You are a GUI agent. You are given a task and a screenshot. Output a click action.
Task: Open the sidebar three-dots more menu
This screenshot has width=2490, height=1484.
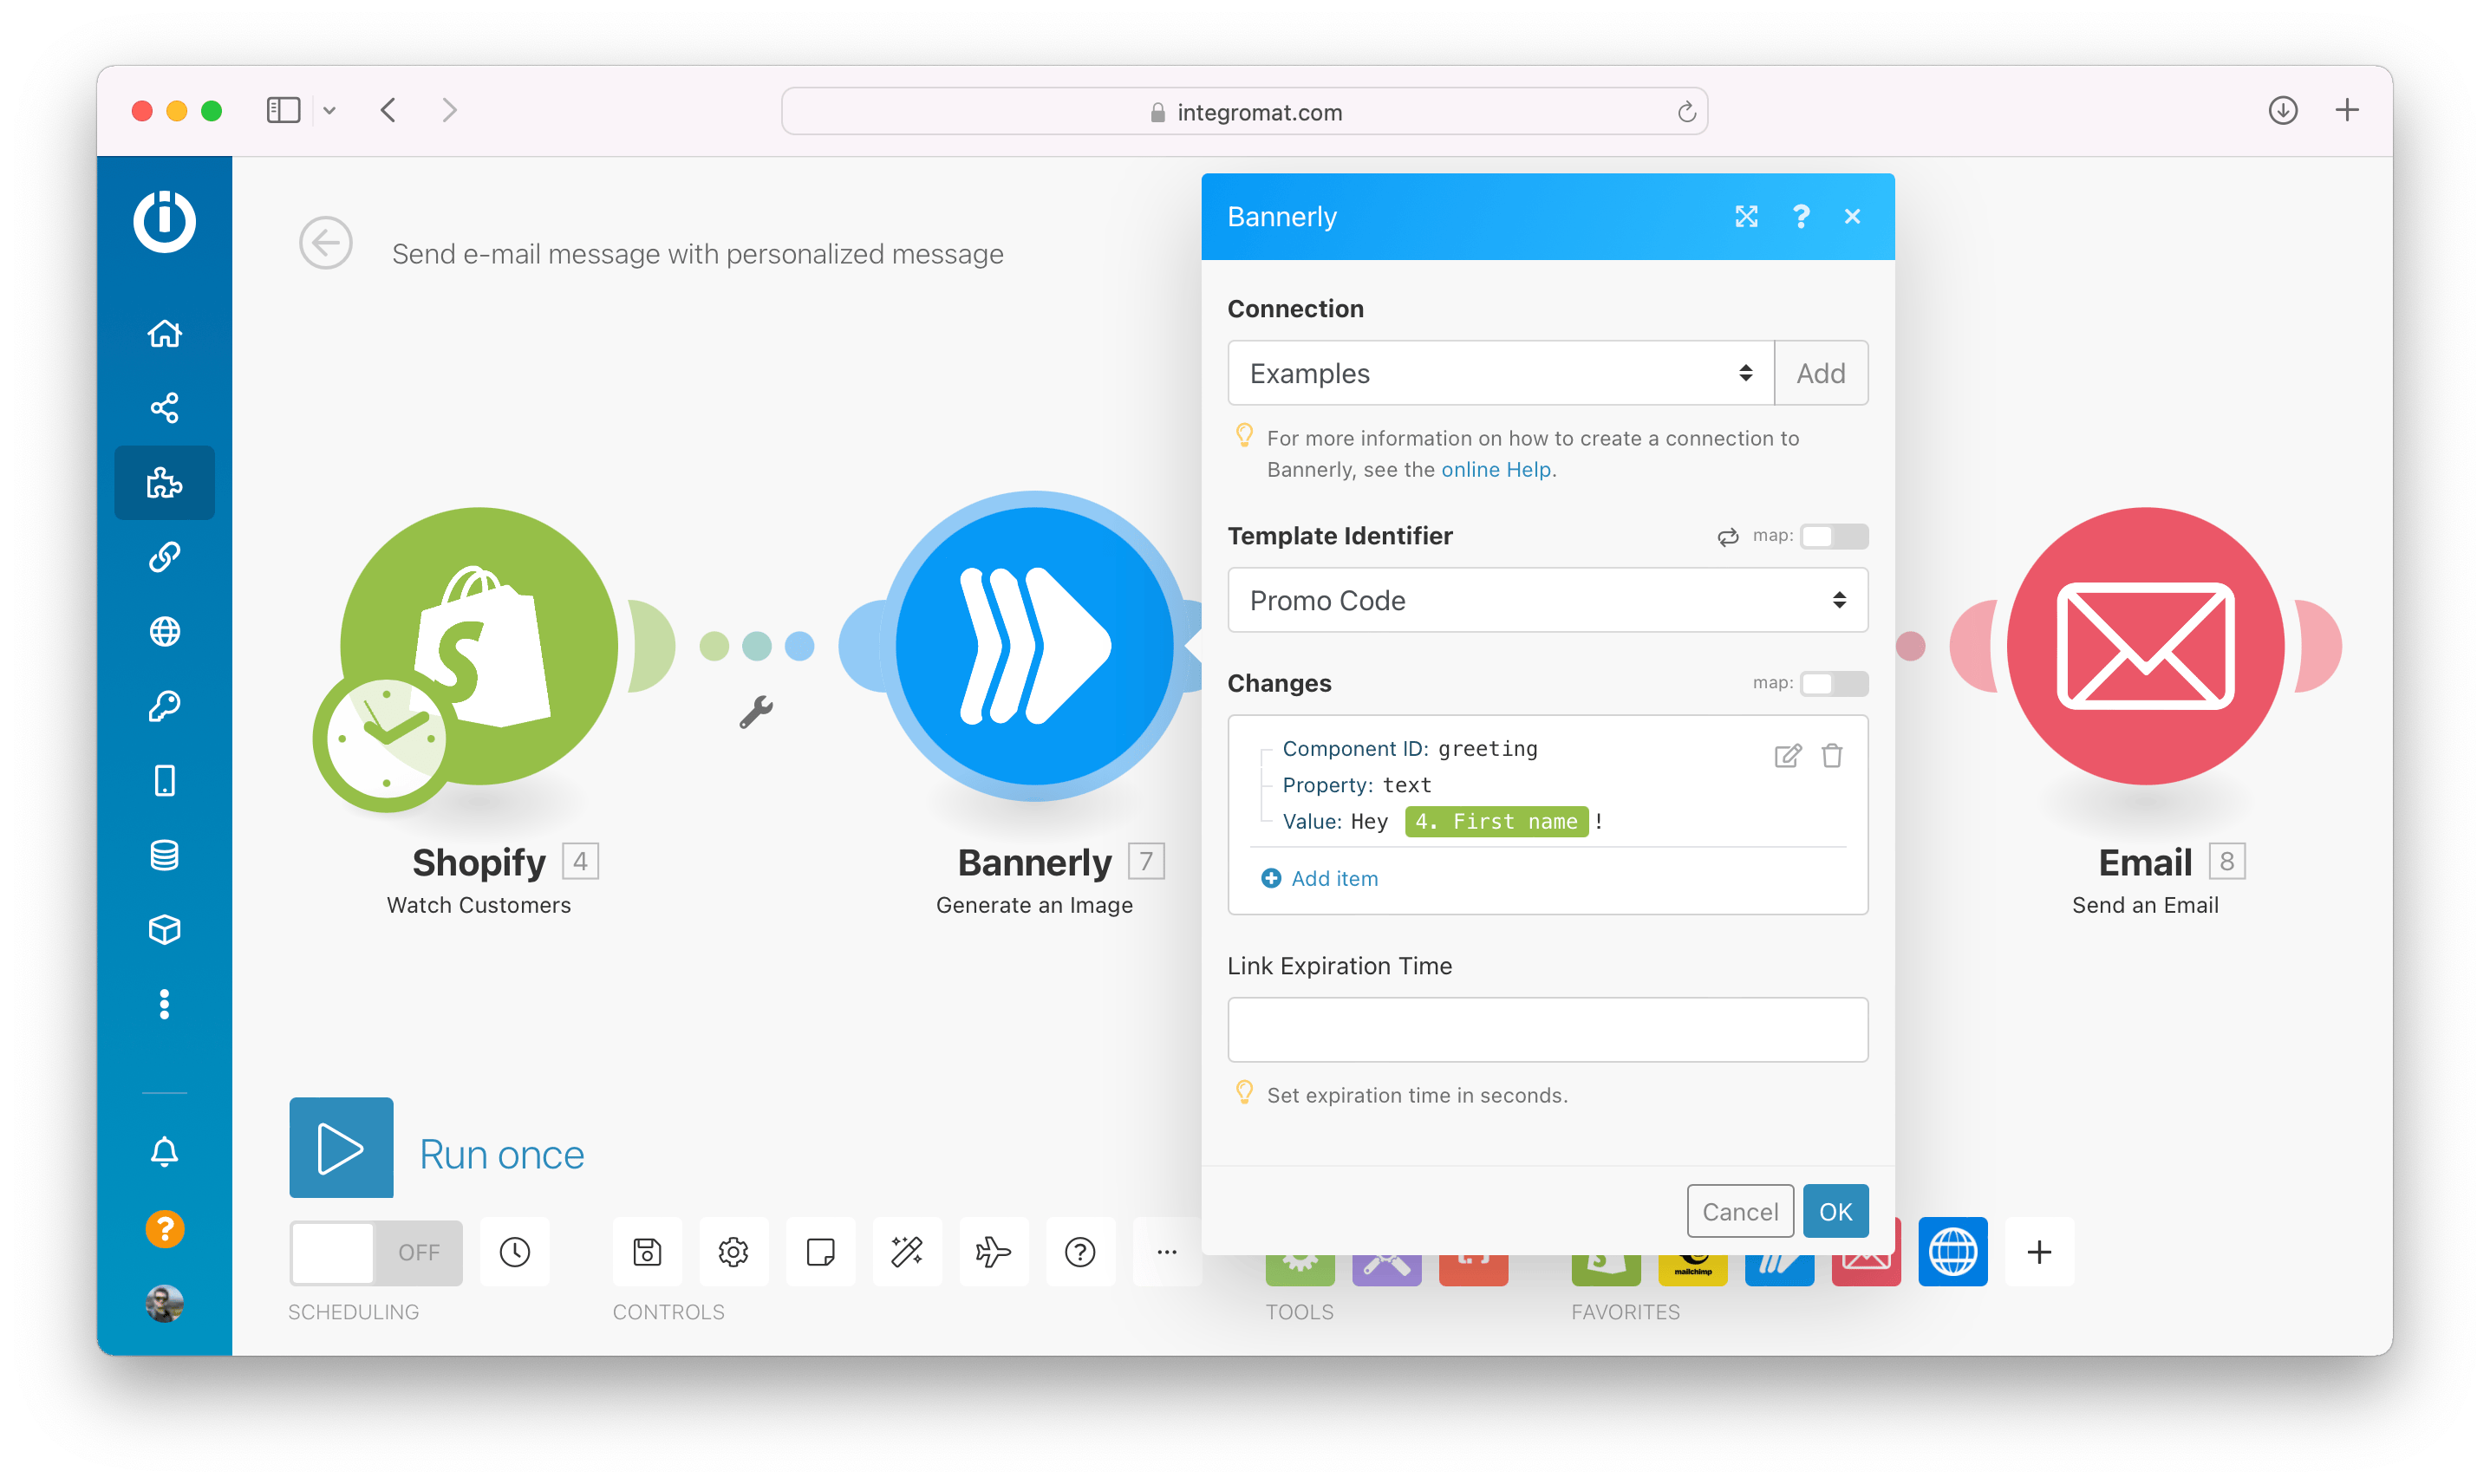coord(164,1004)
